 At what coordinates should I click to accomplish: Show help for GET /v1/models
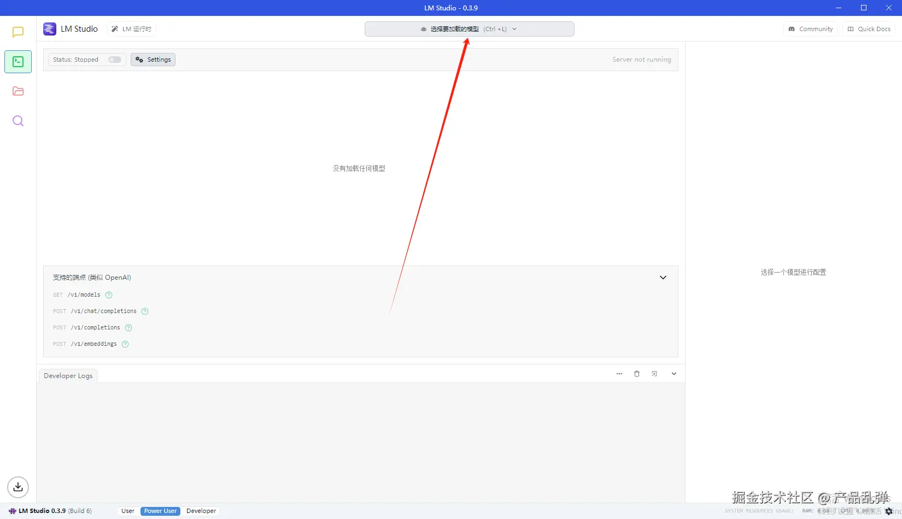(109, 295)
